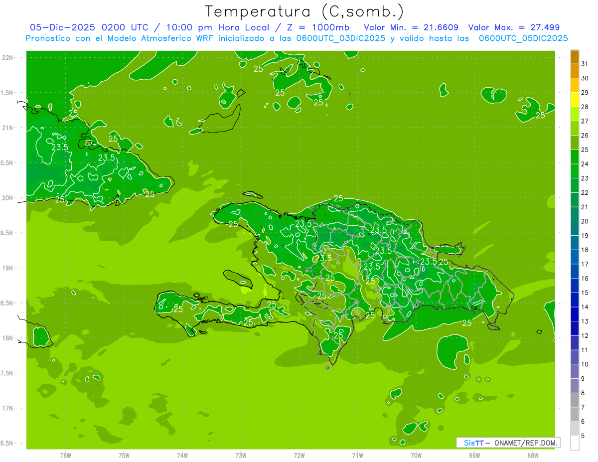Click the 76W longitude axis label
Screen dimensions: 598x462
pyautogui.click(x=65, y=456)
